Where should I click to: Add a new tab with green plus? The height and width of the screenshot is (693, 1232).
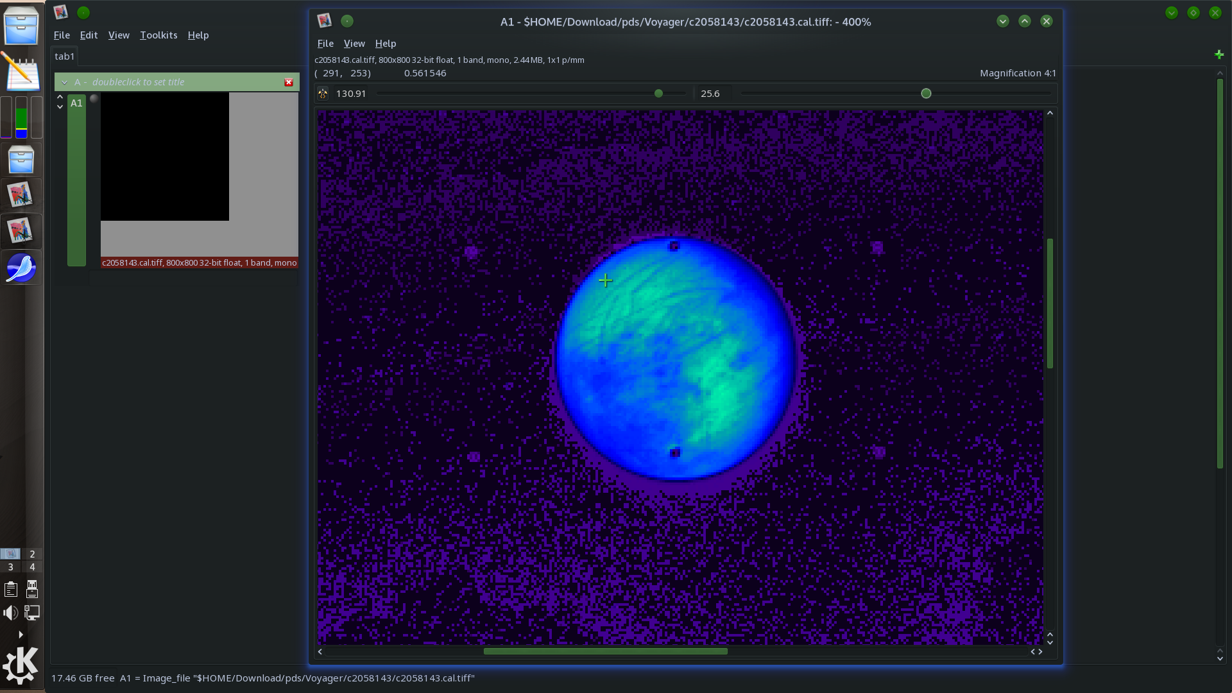[1219, 55]
